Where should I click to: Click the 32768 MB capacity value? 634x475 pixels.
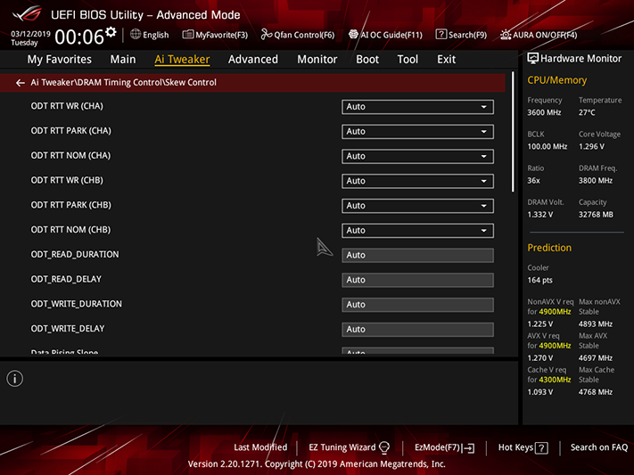click(x=596, y=214)
